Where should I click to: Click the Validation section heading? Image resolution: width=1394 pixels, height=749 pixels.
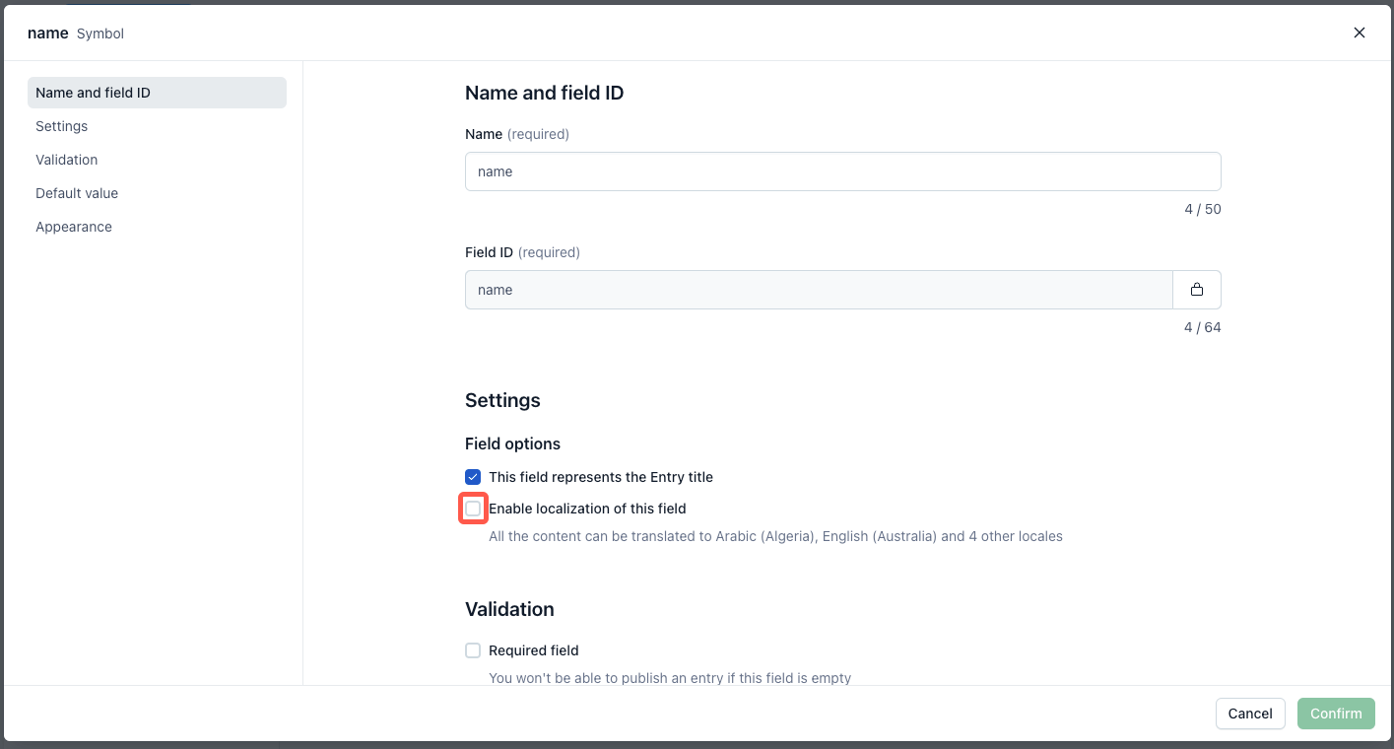509,609
